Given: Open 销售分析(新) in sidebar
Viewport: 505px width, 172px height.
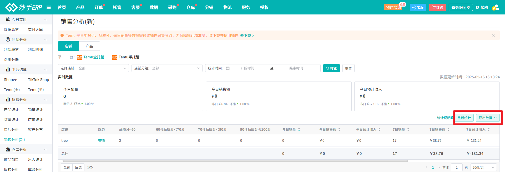Looking at the screenshot, I should tap(14, 139).
